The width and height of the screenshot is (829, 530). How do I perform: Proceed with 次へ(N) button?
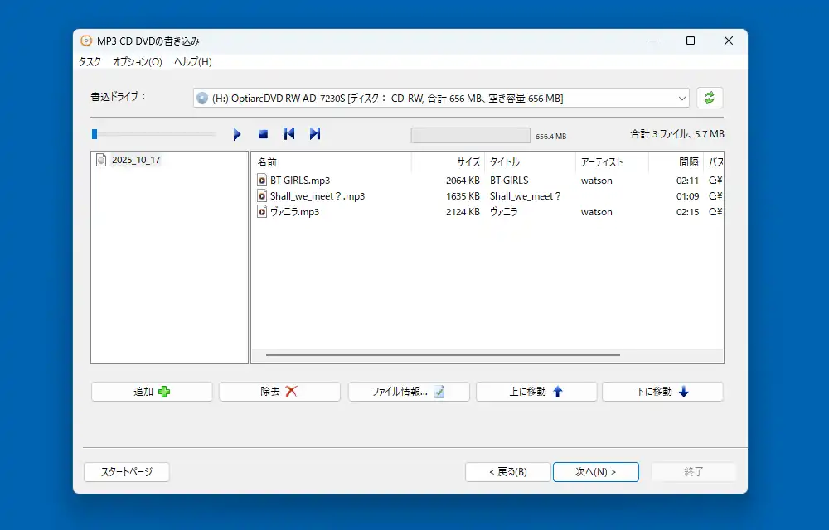point(595,472)
